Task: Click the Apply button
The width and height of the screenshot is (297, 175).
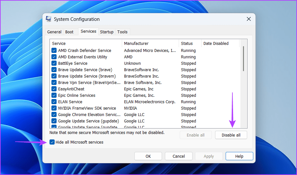Action: [x=209, y=156]
